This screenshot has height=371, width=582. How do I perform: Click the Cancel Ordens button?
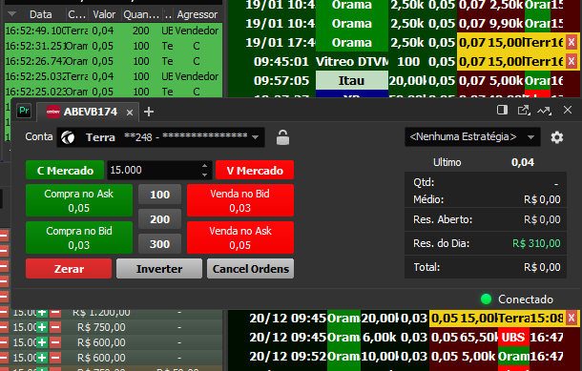tap(251, 269)
